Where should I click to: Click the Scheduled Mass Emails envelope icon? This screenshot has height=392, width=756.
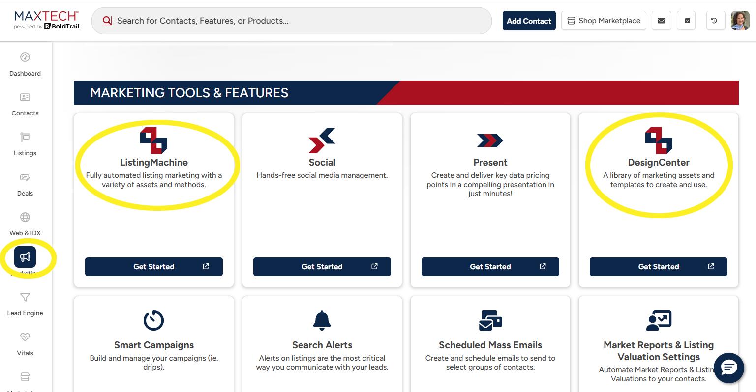pyautogui.click(x=490, y=320)
